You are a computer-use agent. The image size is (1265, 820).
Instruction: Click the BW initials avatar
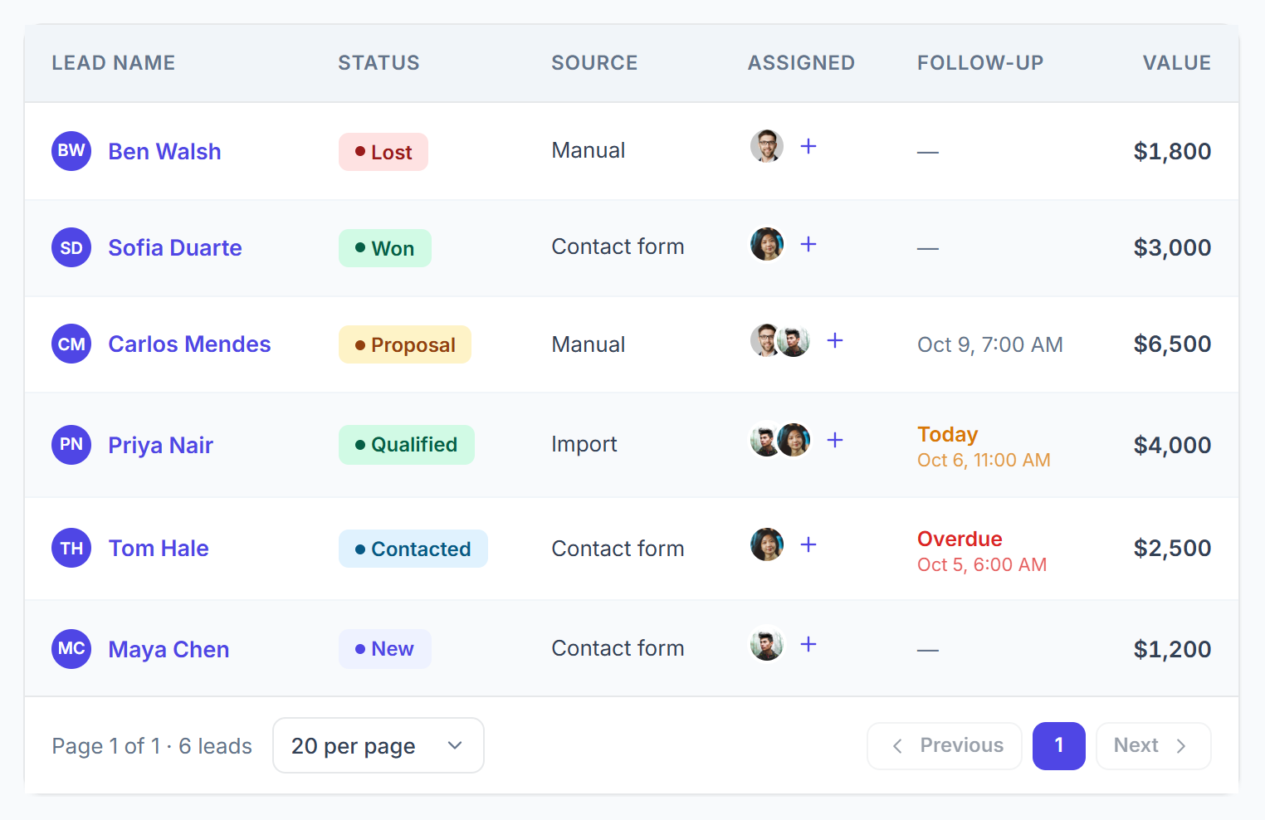pos(71,151)
